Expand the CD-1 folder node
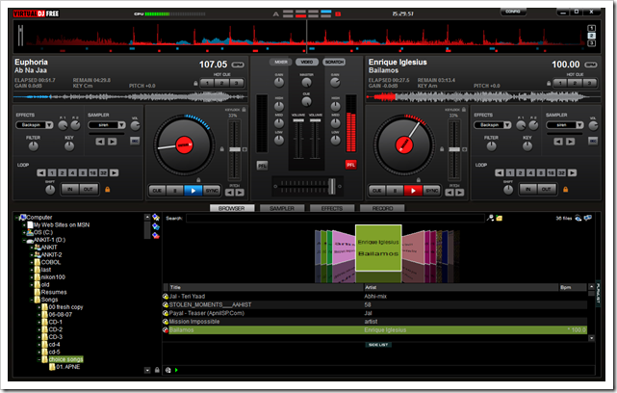The height and width of the screenshot is (393, 617). [x=39, y=322]
